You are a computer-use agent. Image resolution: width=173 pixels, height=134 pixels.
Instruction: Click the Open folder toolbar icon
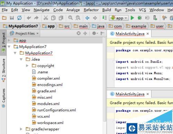click(x=4, y=18)
